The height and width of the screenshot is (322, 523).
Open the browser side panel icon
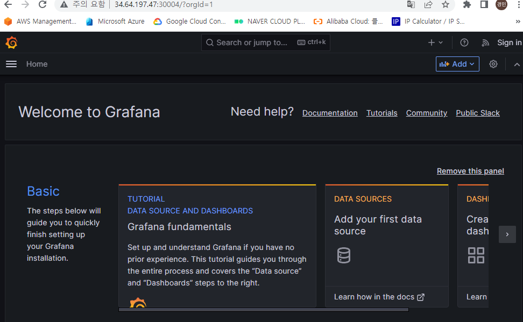coord(484,5)
